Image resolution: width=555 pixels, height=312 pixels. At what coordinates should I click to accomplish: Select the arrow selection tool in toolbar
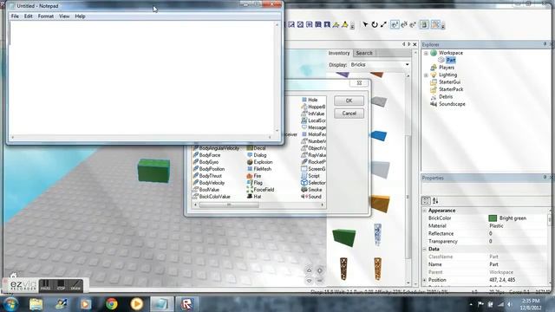tap(365, 24)
